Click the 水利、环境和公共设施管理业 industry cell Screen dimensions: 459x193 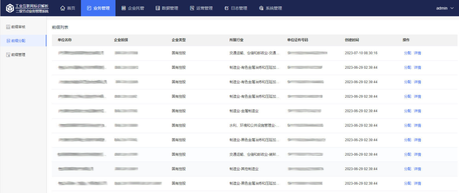coord(255,126)
